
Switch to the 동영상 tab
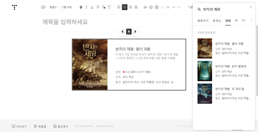click(217, 21)
